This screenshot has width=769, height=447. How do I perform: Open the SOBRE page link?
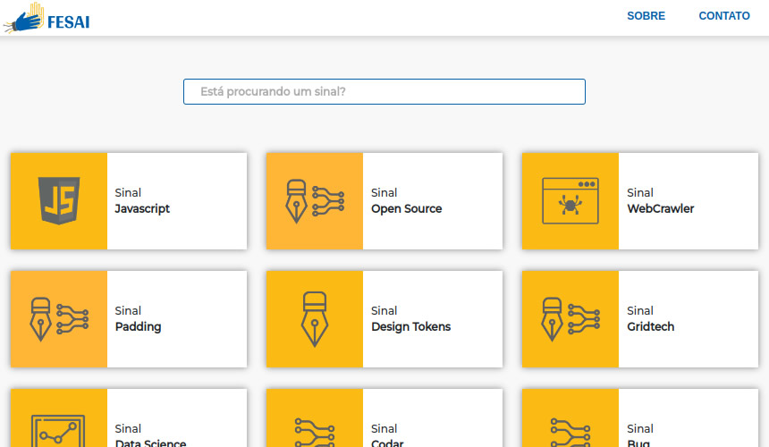(646, 16)
